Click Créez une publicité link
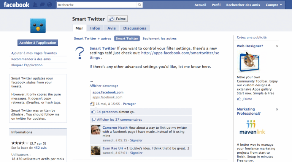 252,37
